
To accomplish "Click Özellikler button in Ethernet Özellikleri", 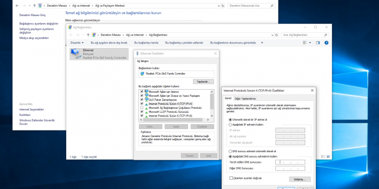I will click(202, 127).
